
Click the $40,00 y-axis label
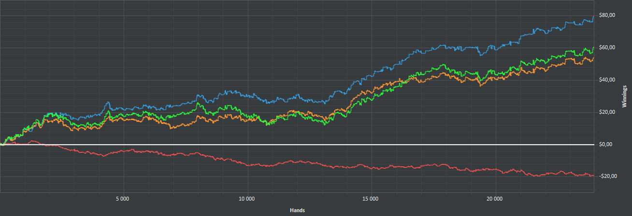point(606,80)
